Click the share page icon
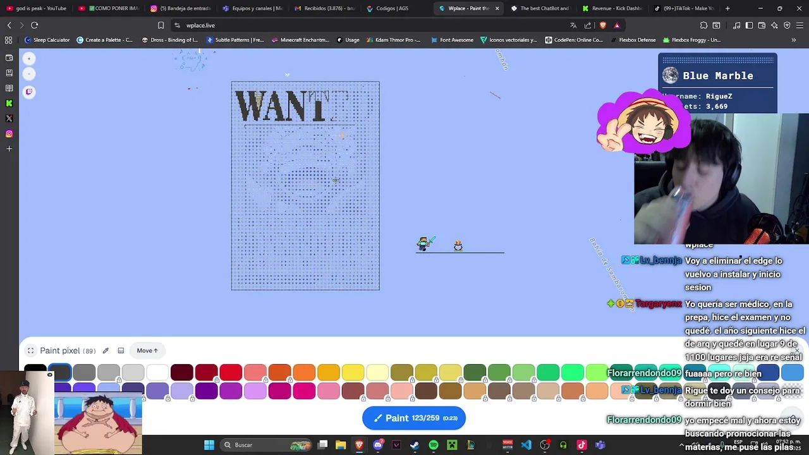Viewport: 809px width, 455px height. 588,25
